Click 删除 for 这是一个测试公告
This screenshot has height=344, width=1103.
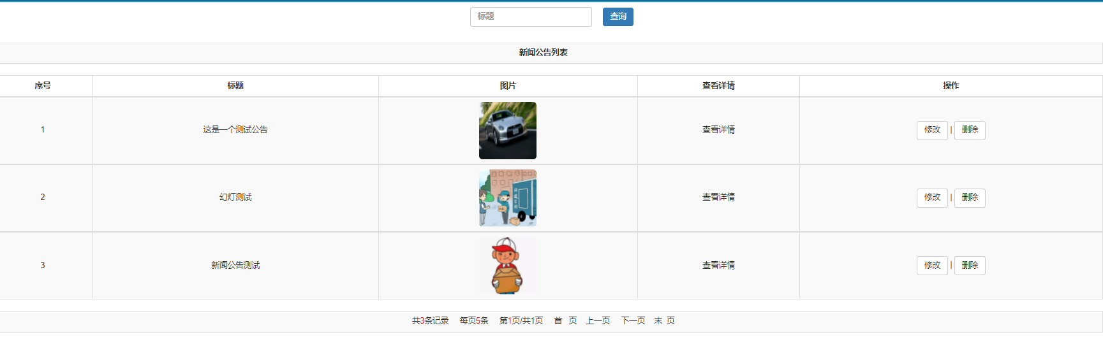point(970,130)
